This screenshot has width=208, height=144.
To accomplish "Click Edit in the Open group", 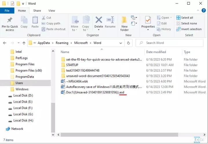I will coord(162,23).
